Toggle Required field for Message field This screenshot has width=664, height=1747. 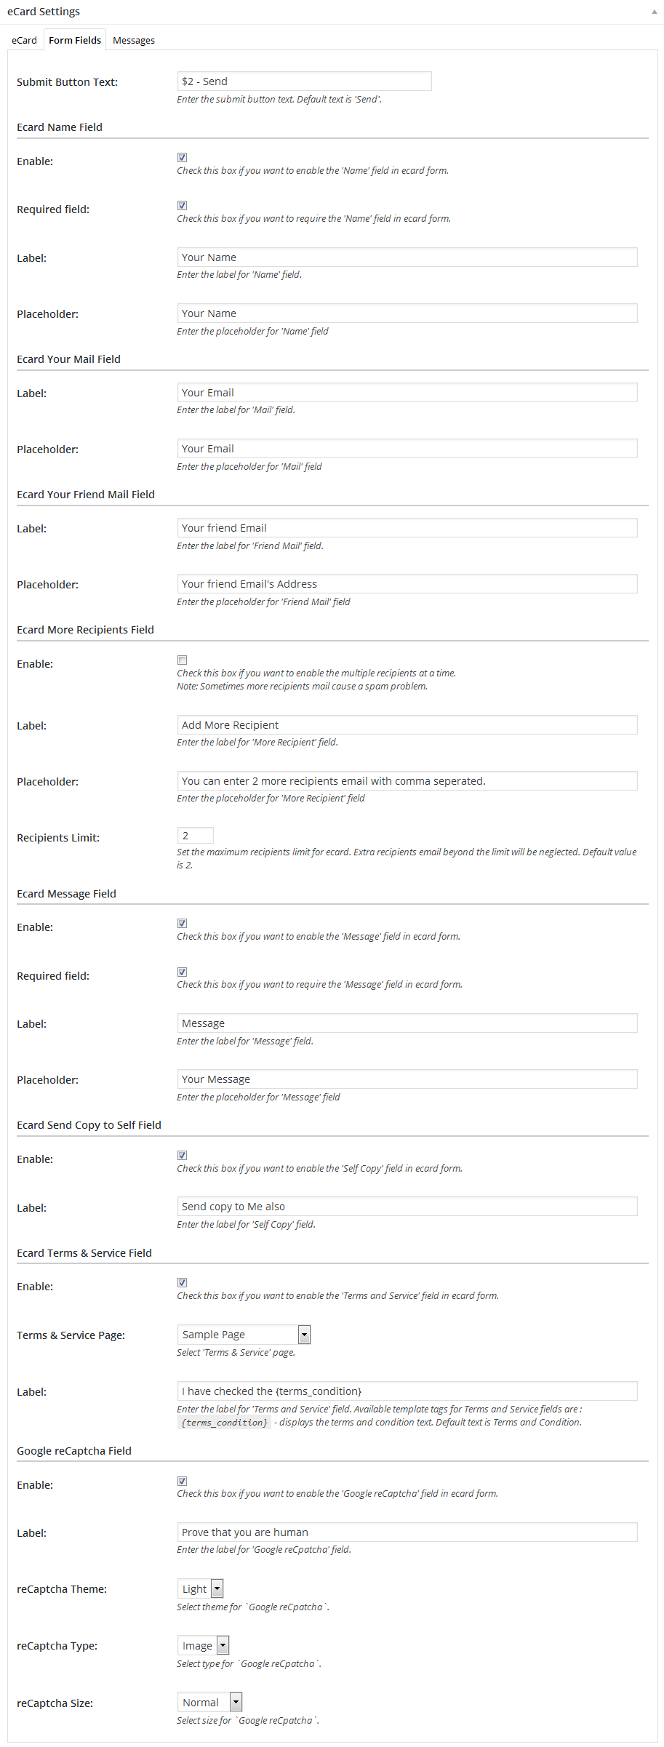click(x=183, y=972)
